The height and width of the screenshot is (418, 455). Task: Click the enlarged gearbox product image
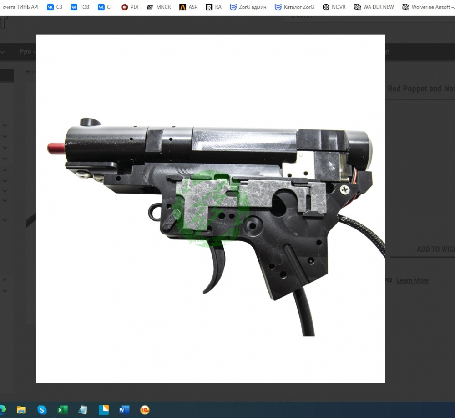[211, 209]
